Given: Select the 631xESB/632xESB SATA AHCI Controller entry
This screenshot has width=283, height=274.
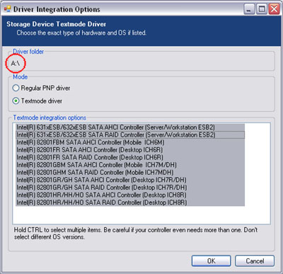Looking at the screenshot, I should click(x=130, y=127).
